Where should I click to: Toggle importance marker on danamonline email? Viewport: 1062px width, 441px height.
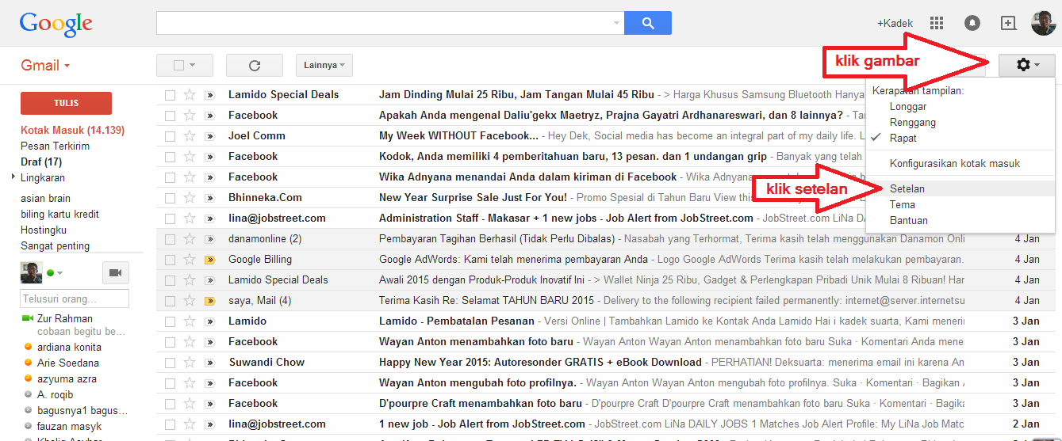pos(209,239)
